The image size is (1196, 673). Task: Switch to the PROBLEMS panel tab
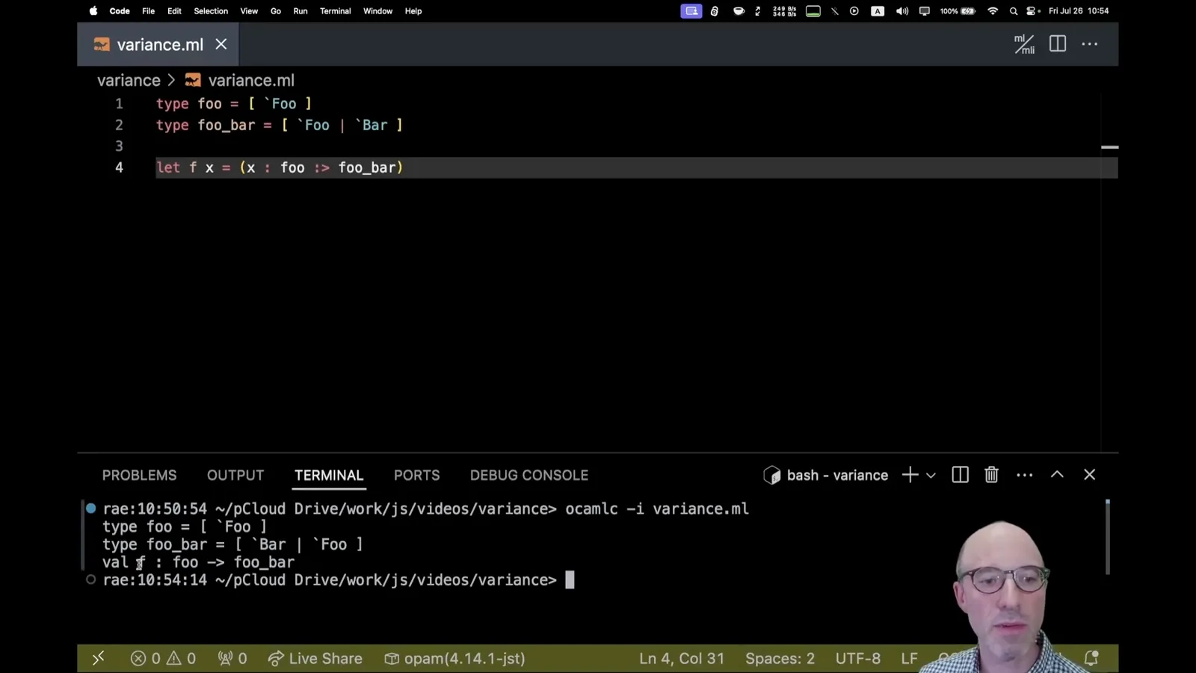140,475
